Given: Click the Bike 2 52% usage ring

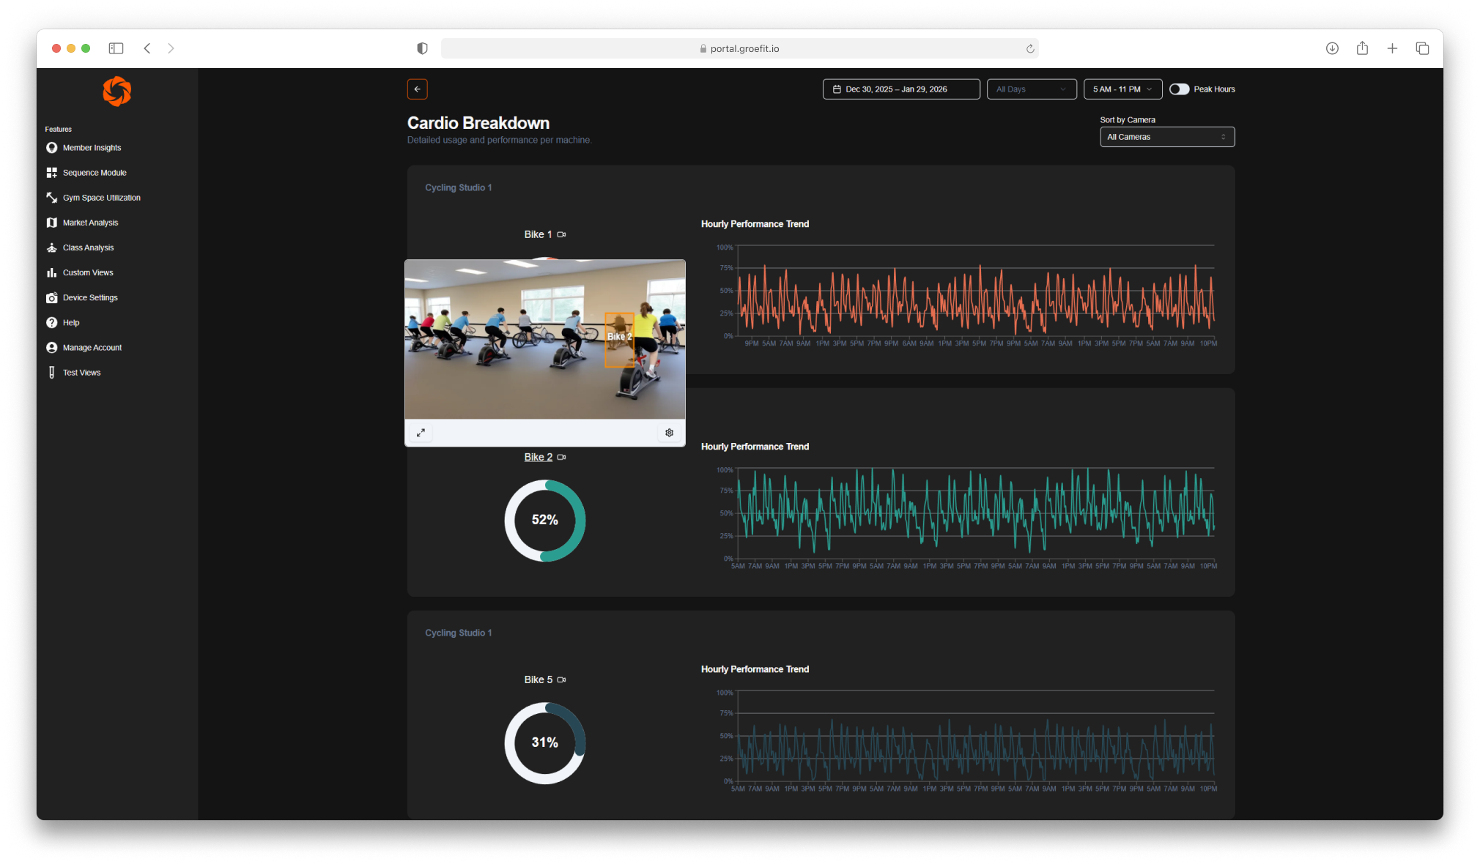Looking at the screenshot, I should tap(544, 521).
